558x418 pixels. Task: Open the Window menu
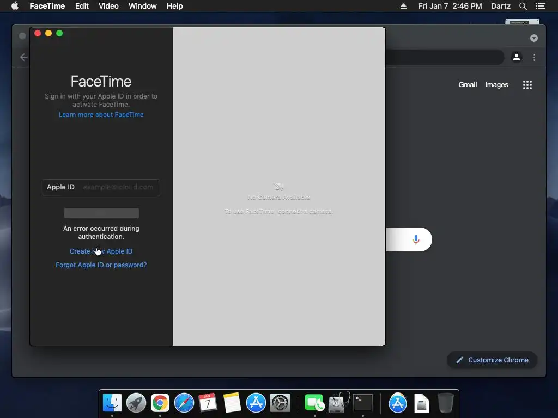[143, 6]
